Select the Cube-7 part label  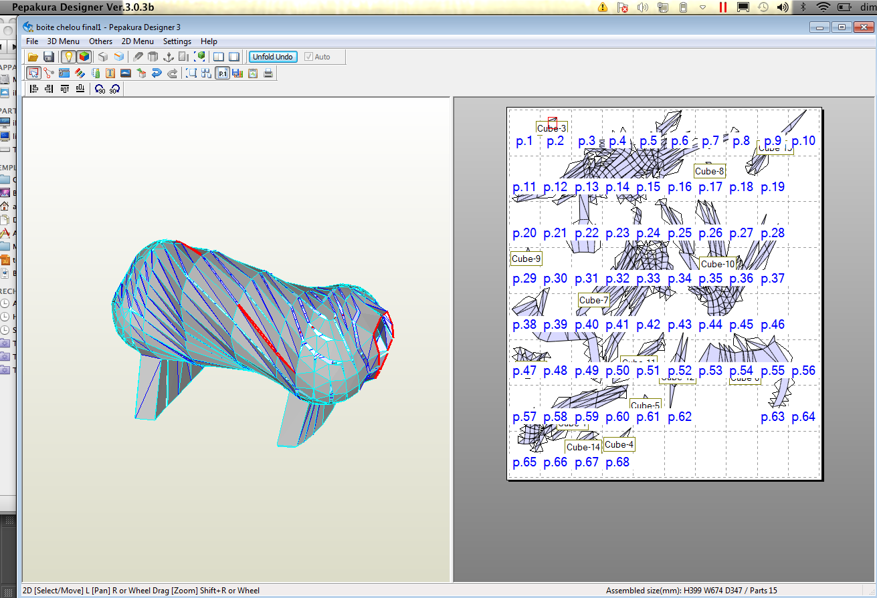594,300
